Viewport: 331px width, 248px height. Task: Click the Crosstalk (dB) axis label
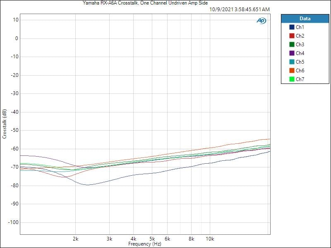pos(5,124)
